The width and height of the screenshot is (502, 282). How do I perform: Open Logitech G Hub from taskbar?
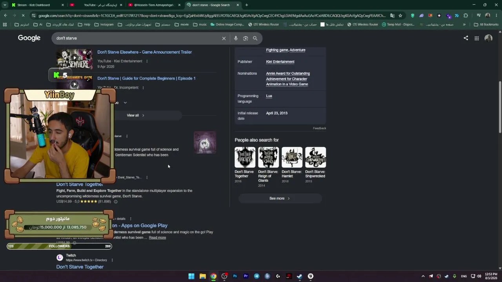(278, 276)
